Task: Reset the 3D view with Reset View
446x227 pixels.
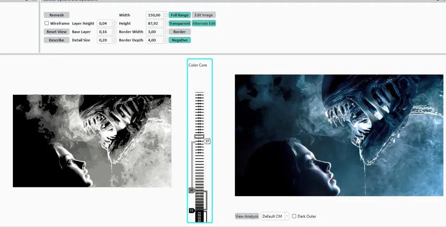Action: pyautogui.click(x=57, y=32)
